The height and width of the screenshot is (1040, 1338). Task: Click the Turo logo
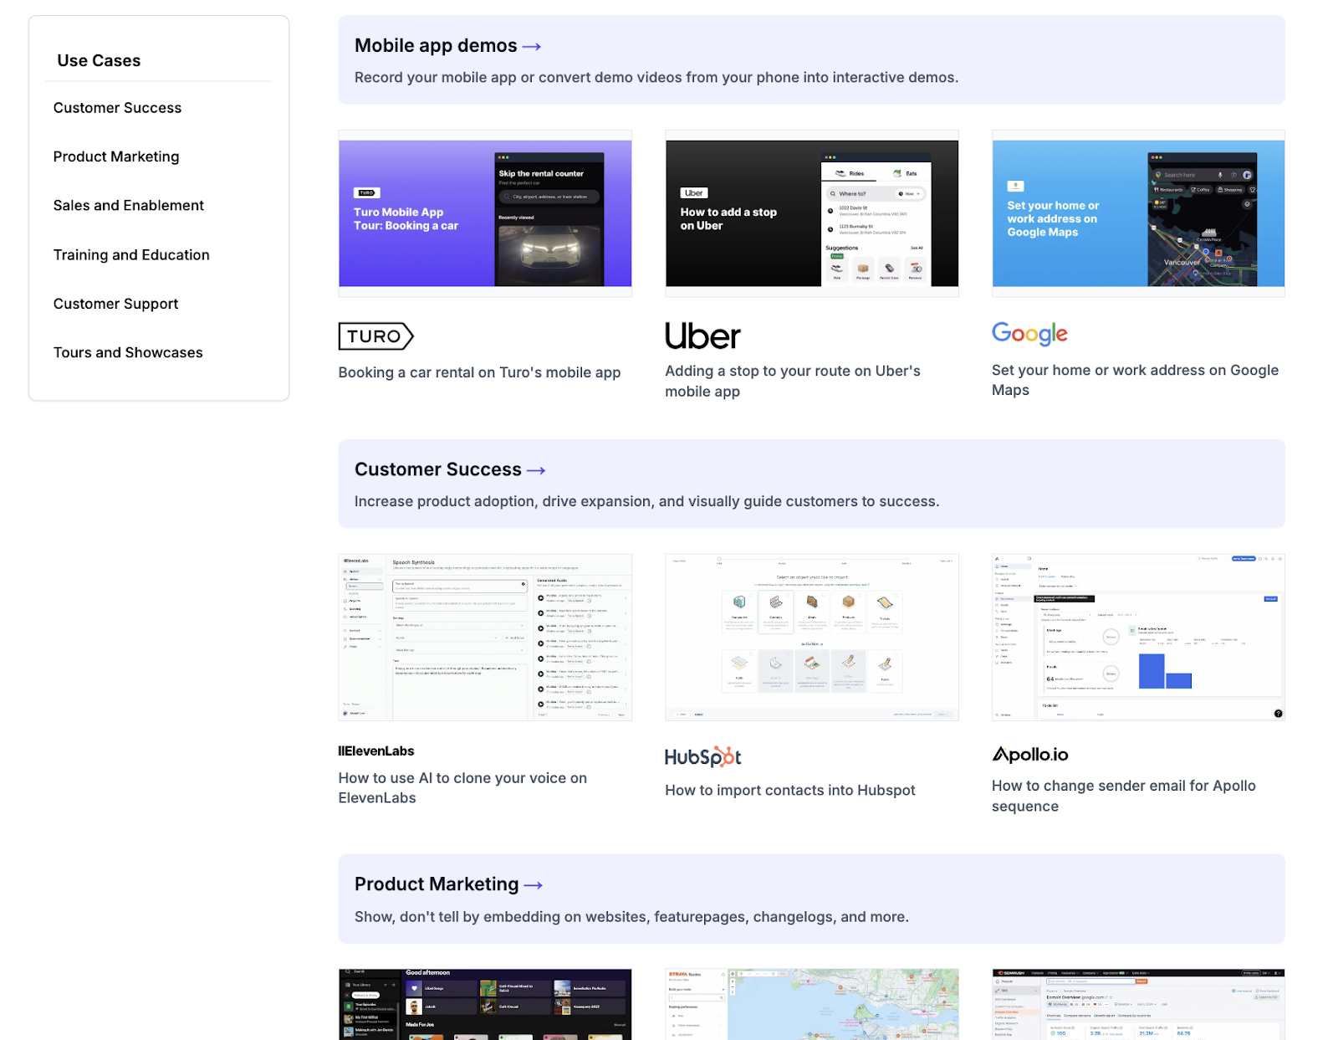376,336
